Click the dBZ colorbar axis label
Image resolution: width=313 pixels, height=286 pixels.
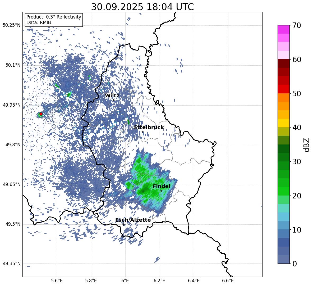pos(306,145)
